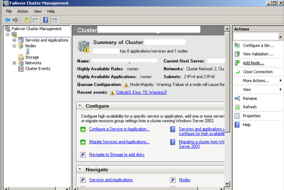Open the View menu
Viewport: 284px width, 190px height.
click(x=38, y=11)
